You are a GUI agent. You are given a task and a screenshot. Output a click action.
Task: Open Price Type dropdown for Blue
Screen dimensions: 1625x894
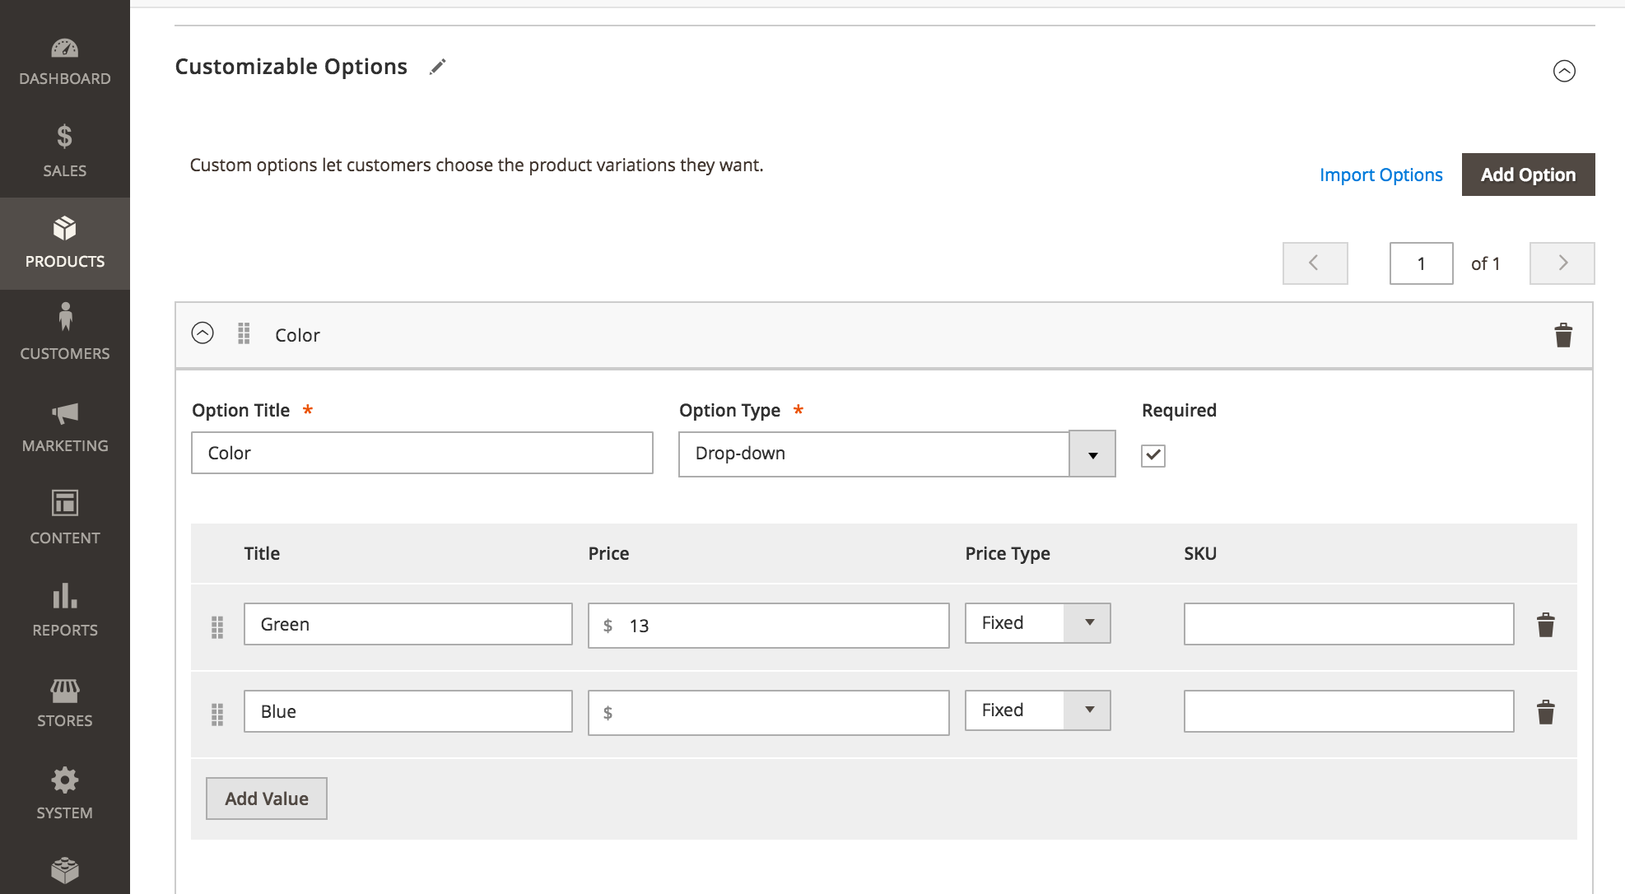pos(1038,710)
